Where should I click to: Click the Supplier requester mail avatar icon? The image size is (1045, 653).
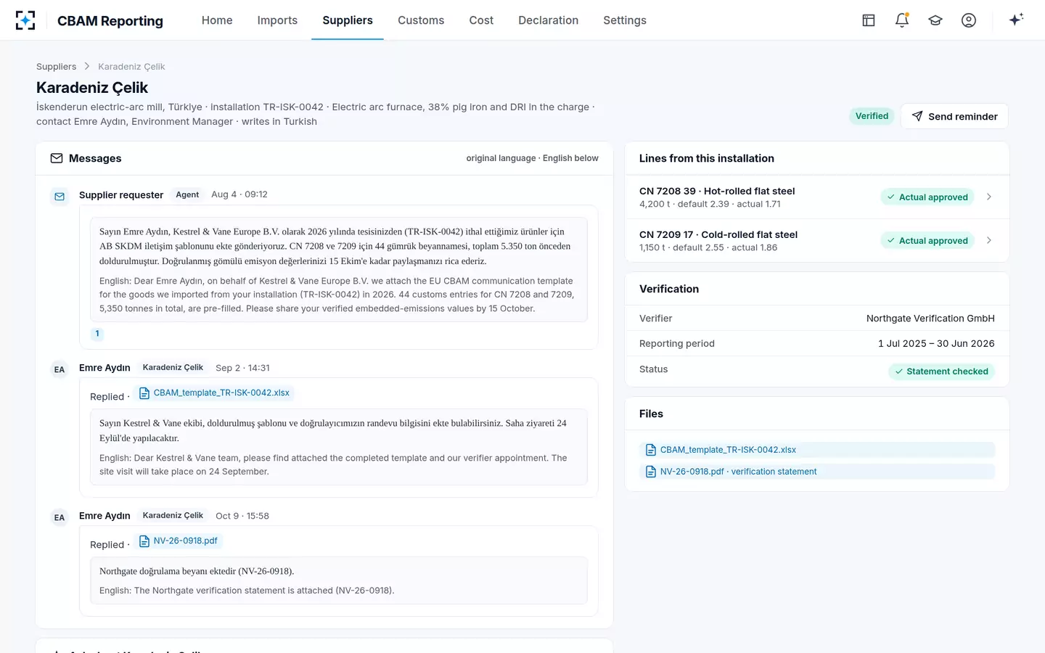[x=60, y=197]
